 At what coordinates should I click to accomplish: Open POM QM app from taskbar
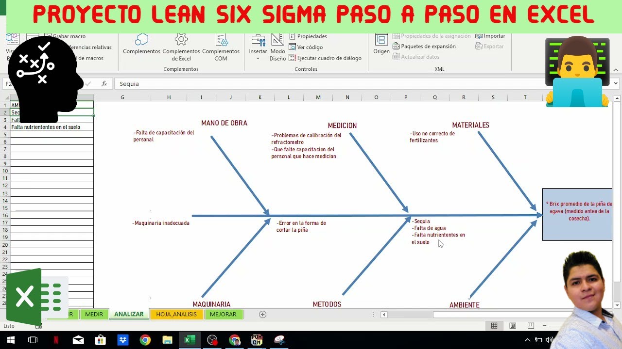coord(257,340)
